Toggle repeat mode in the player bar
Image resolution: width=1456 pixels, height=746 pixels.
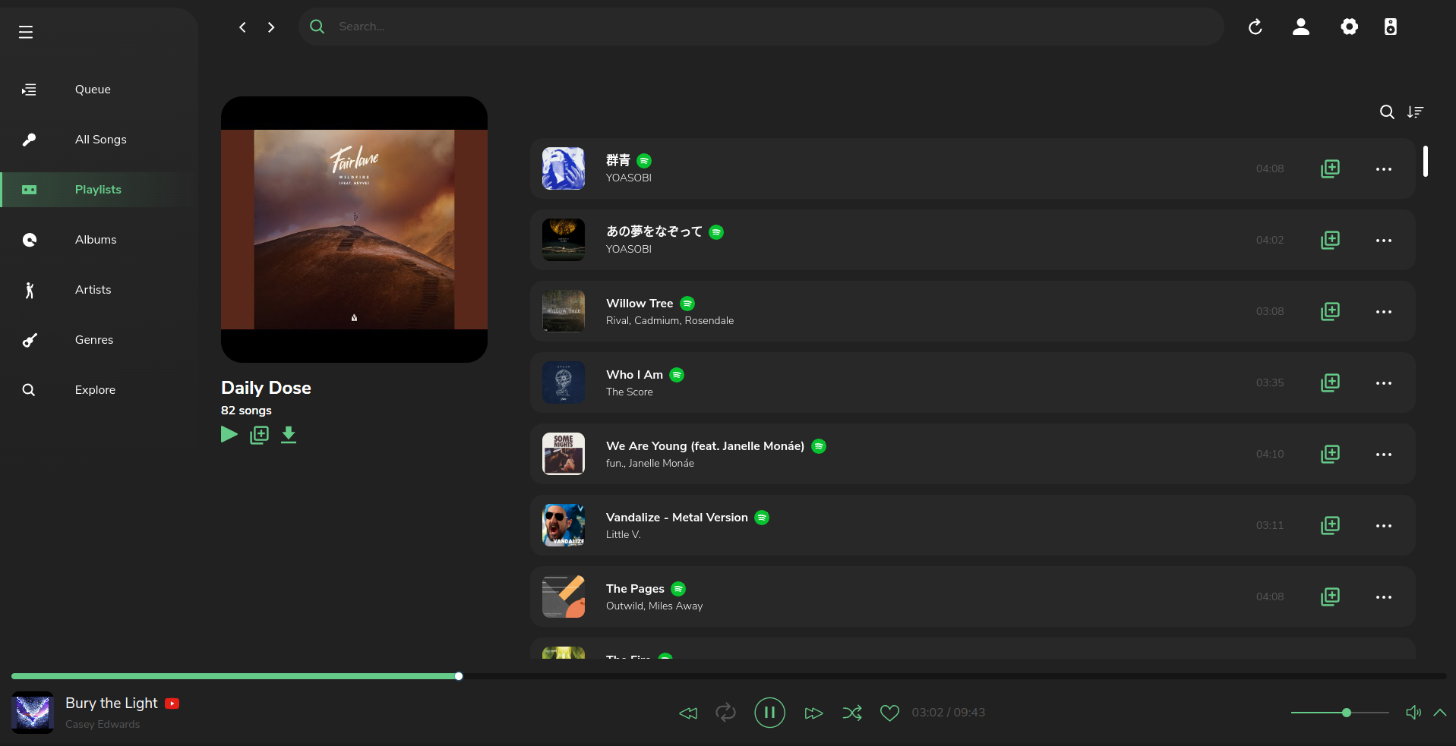[725, 713]
